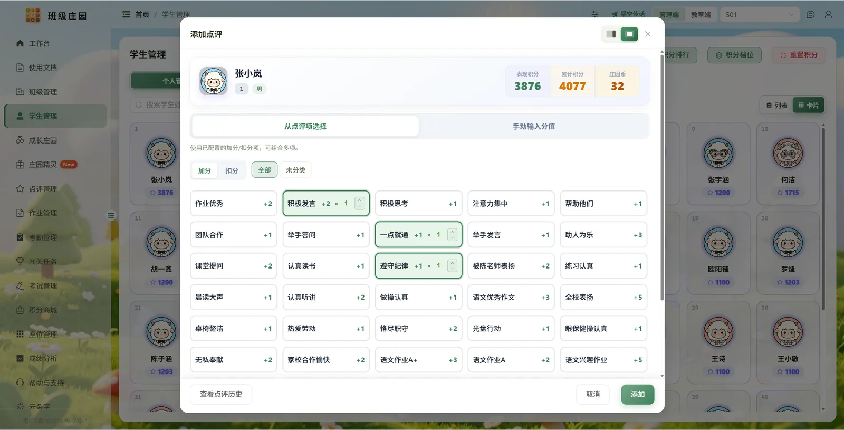Select 学生管理 in the sidebar
This screenshot has height=430, width=844.
(x=55, y=116)
